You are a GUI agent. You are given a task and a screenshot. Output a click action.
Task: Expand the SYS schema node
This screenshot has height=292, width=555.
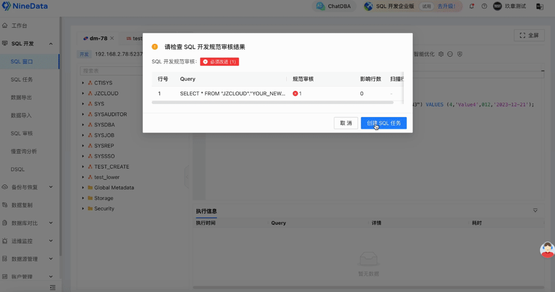[x=83, y=104]
